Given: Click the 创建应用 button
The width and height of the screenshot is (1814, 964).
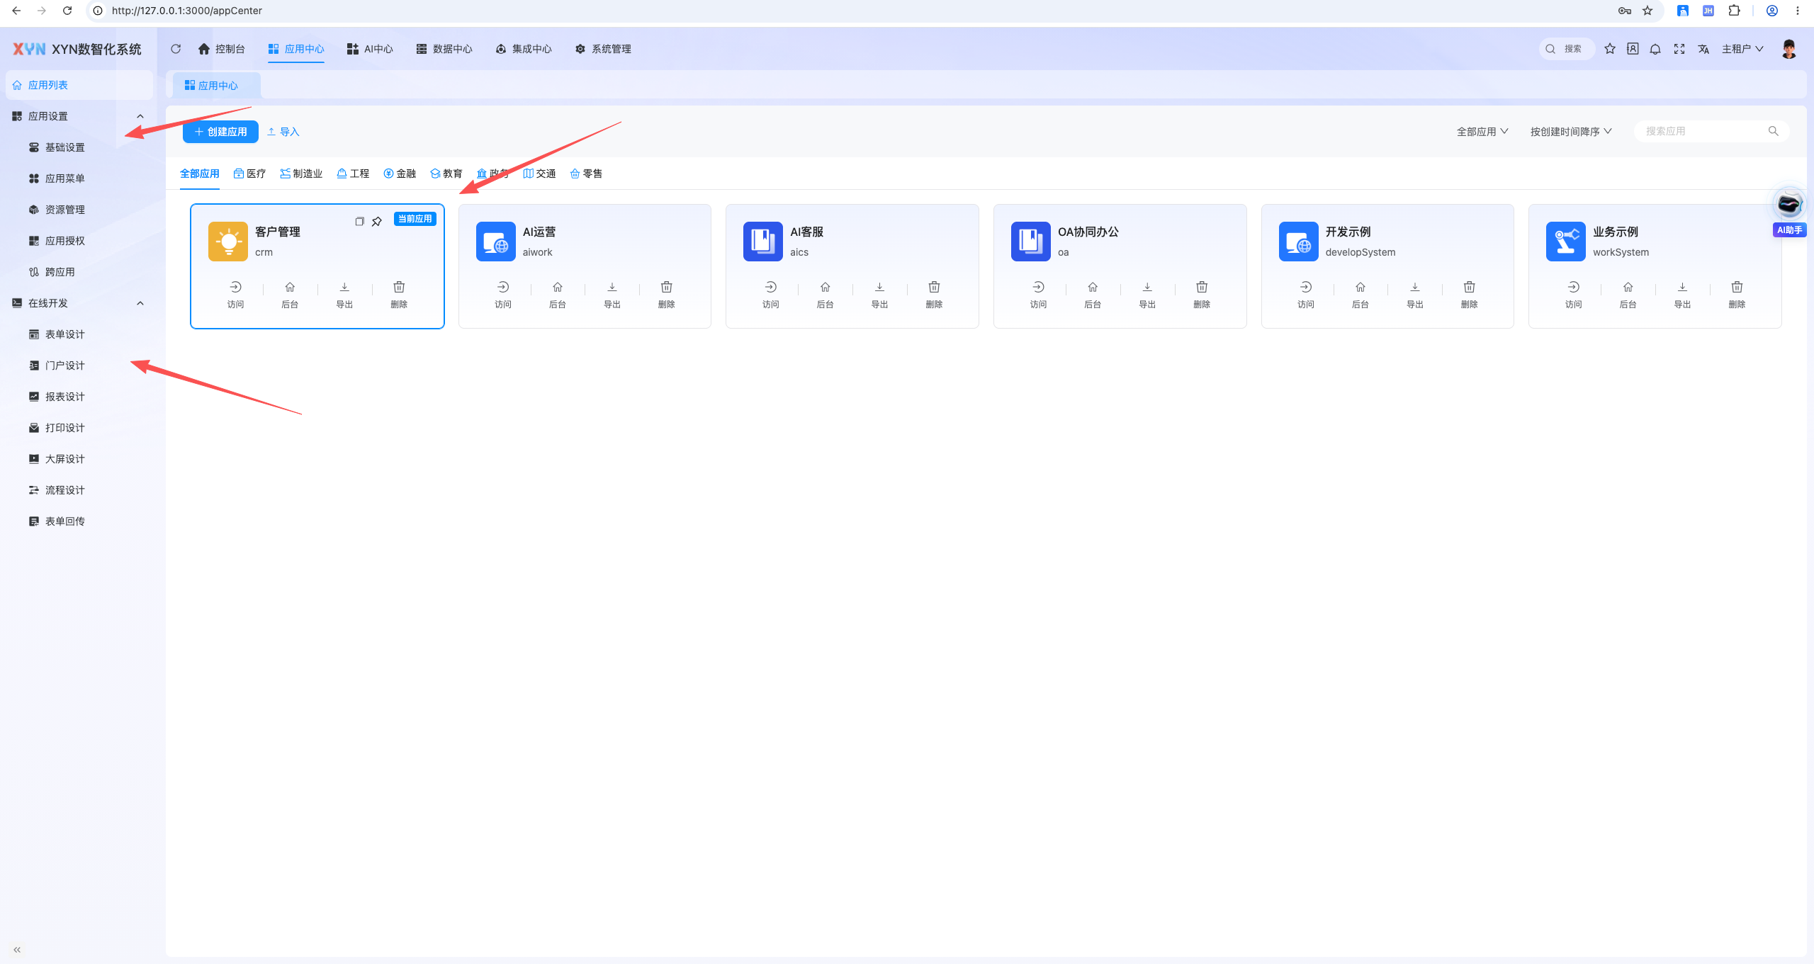Looking at the screenshot, I should [x=220, y=132].
